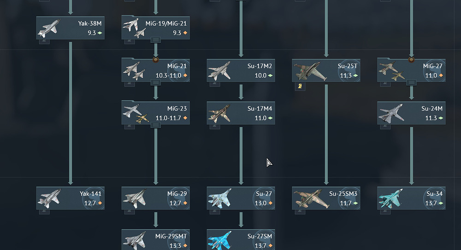The width and height of the screenshot is (461, 250).
Task: Open the Su-27SM vehicle card
Action: tap(241, 240)
